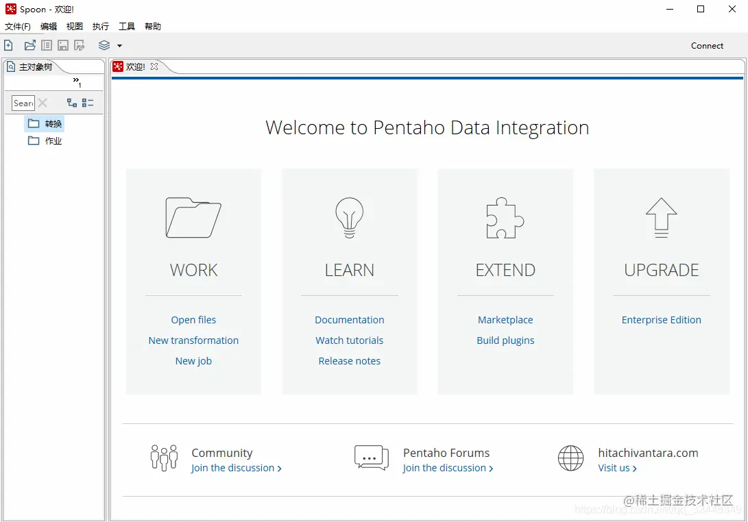Click Pentaho Forums Join the discussion link

(x=448, y=468)
